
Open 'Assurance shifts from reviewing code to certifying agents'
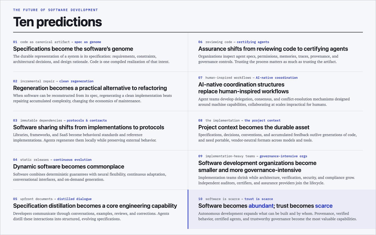click(273, 49)
